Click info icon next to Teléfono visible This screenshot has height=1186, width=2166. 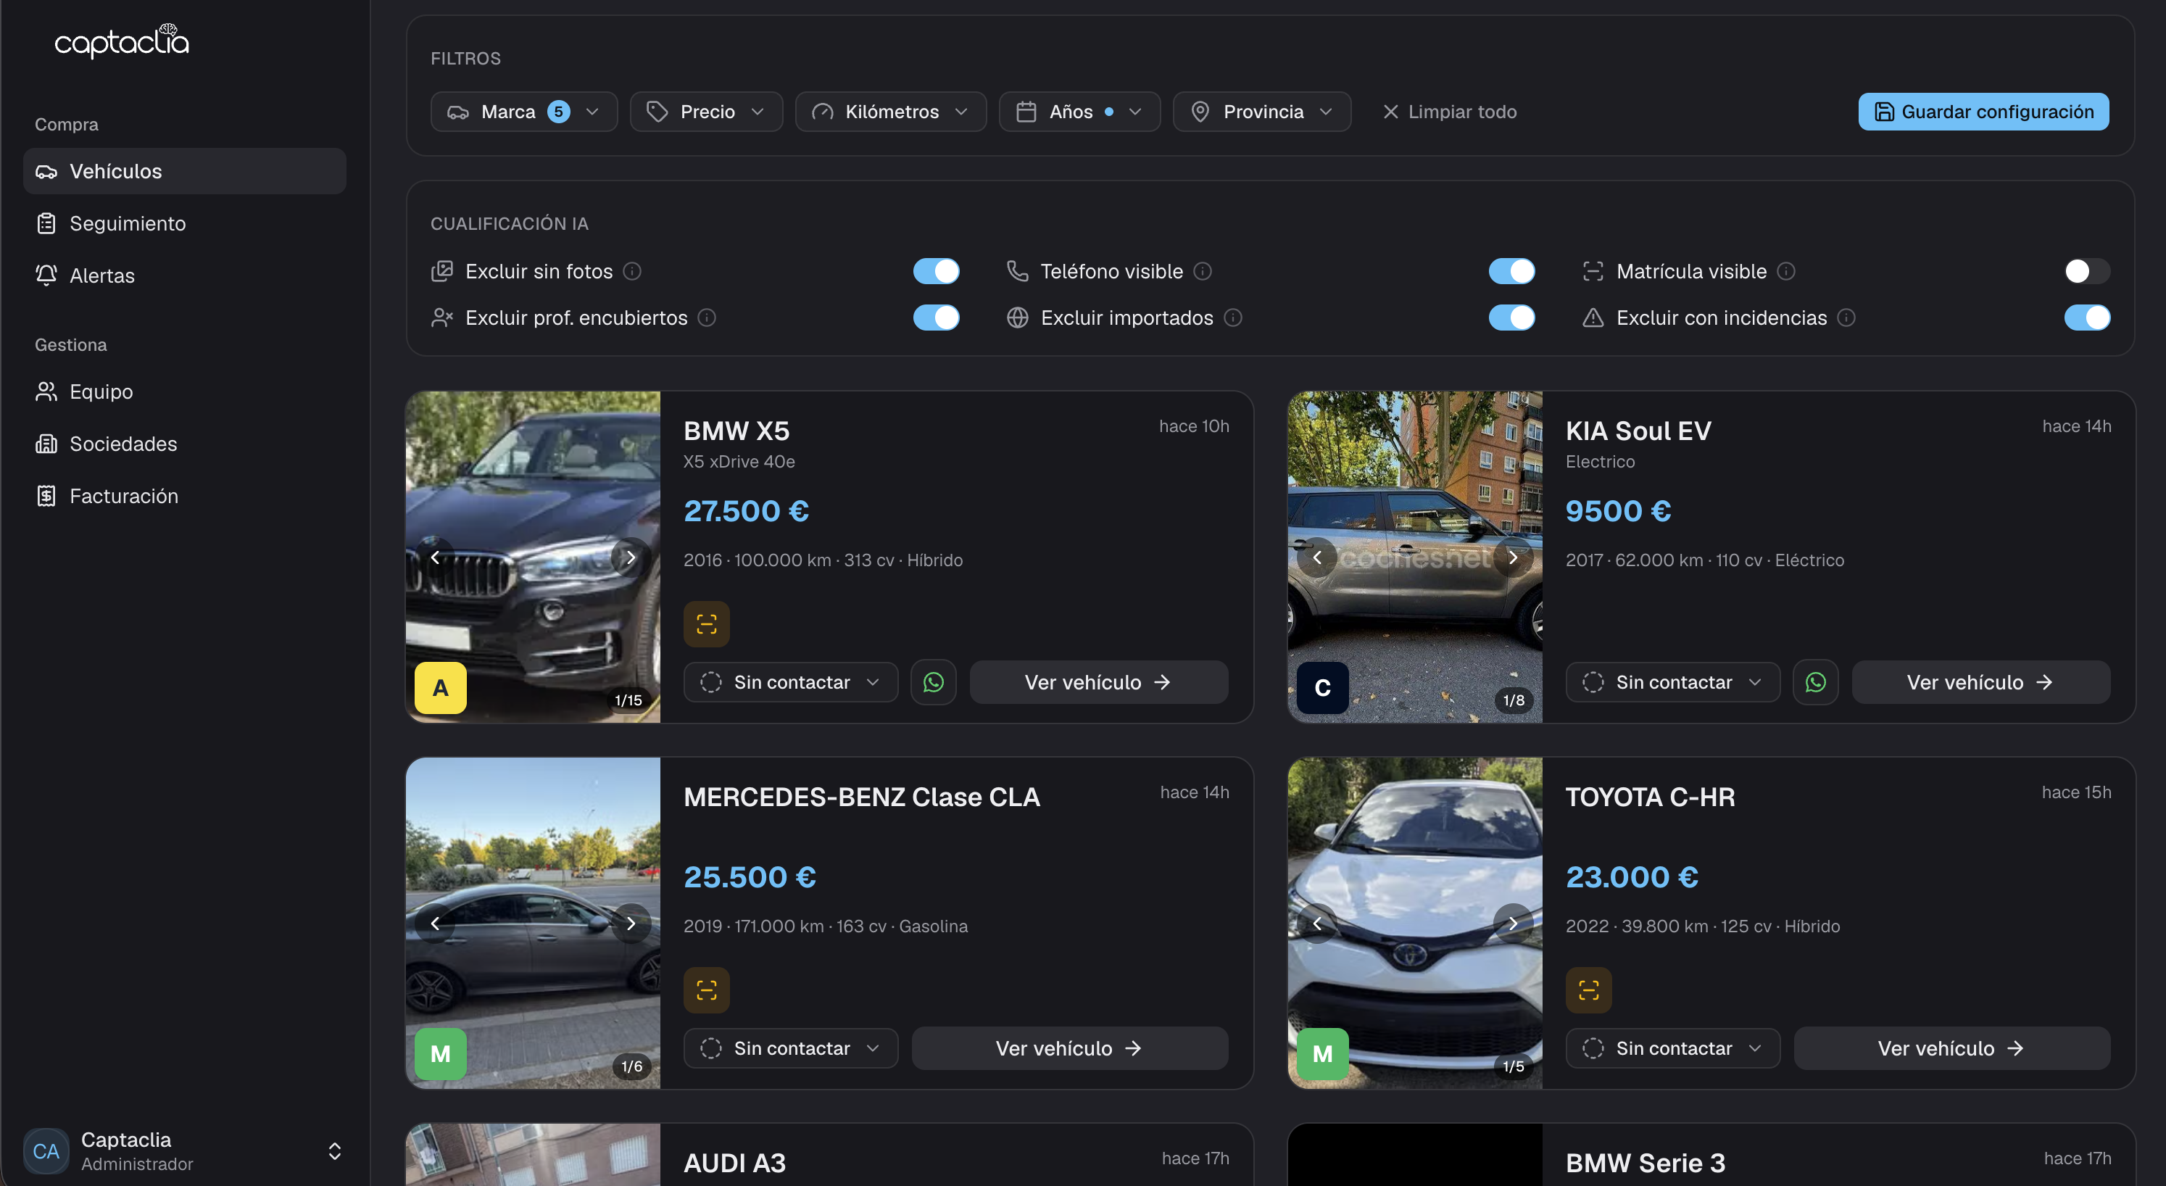(x=1203, y=271)
